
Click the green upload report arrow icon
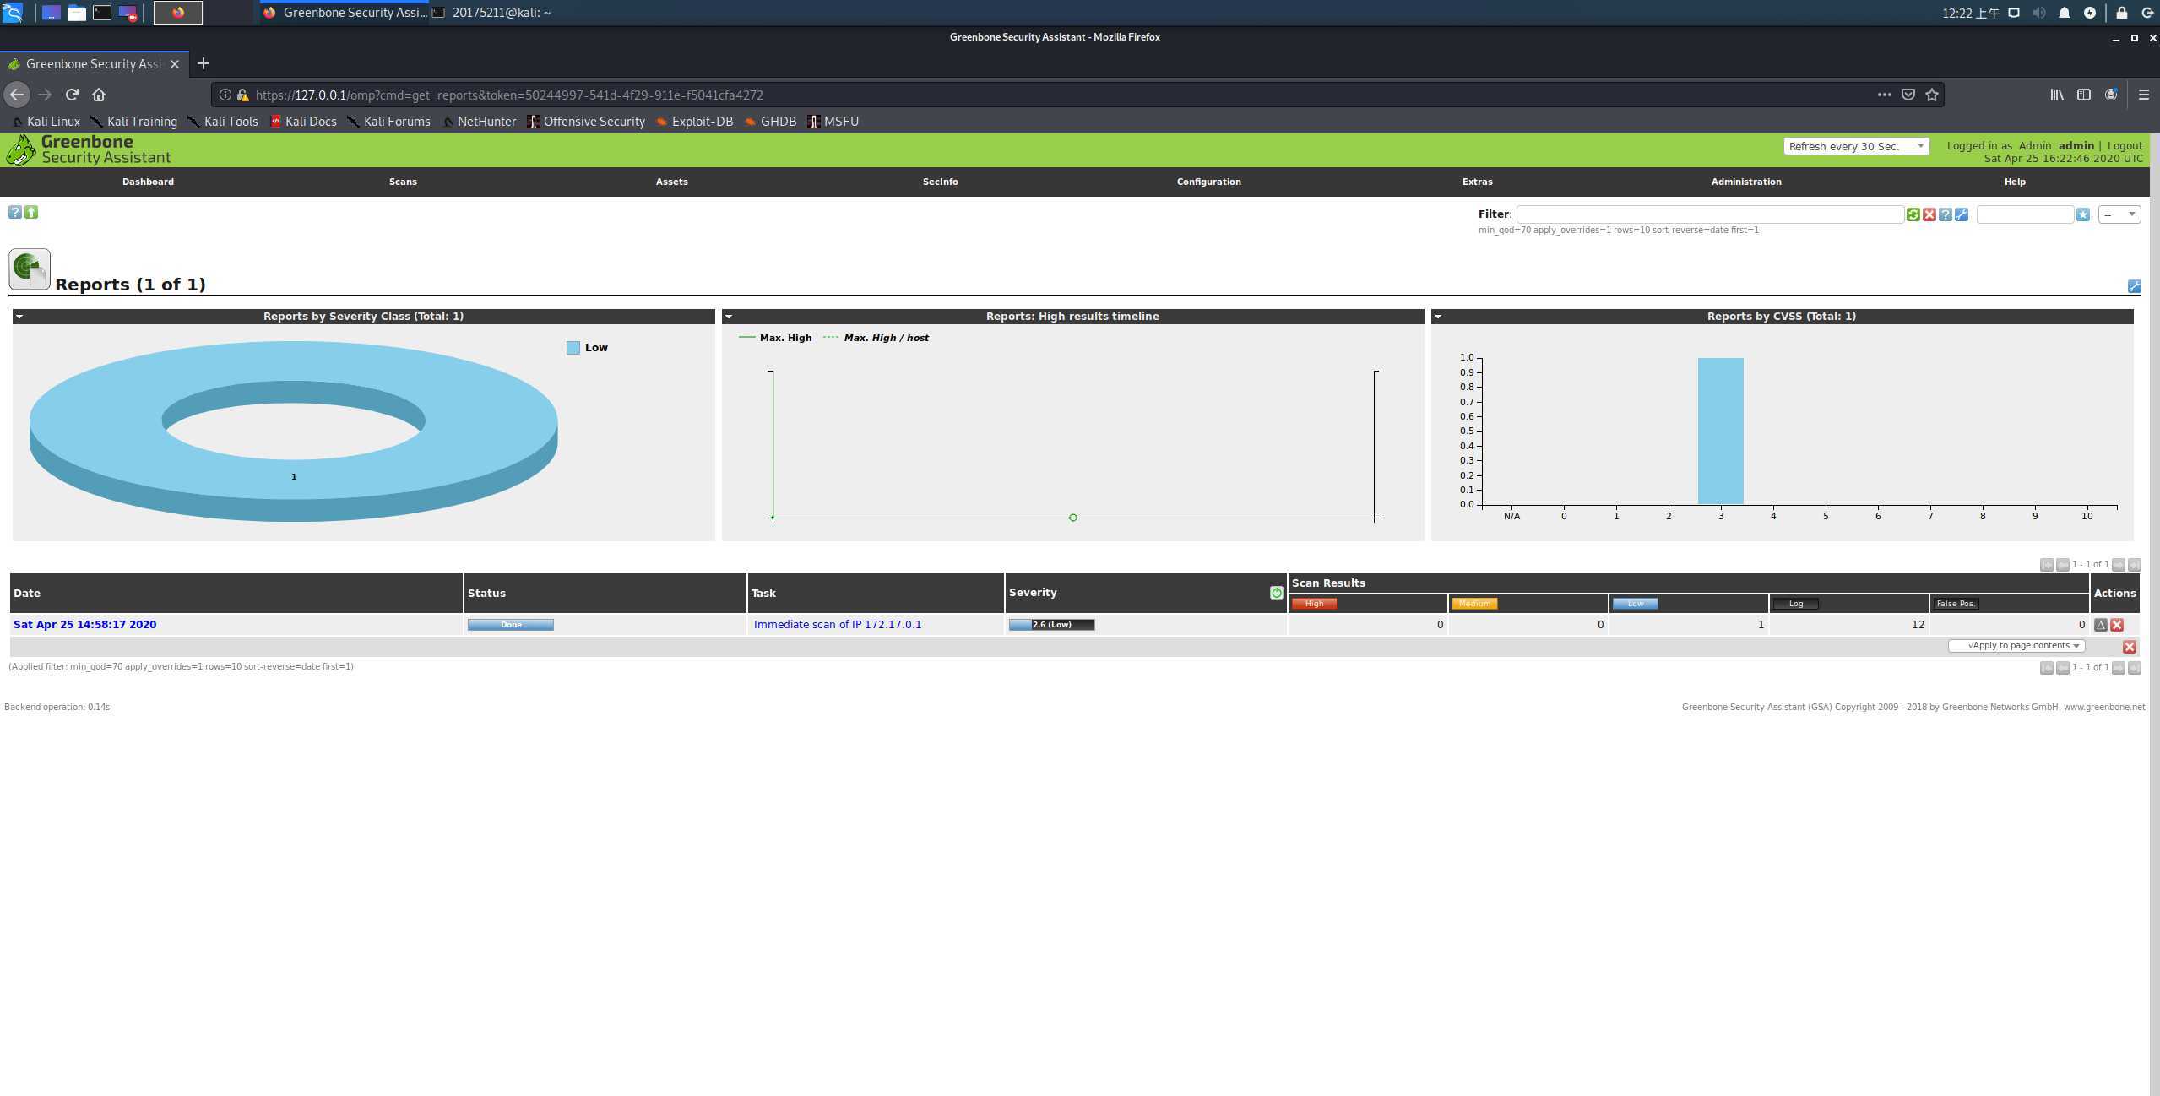click(x=31, y=212)
